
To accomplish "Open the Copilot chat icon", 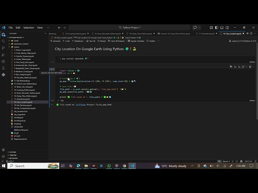I will tap(195, 28).
